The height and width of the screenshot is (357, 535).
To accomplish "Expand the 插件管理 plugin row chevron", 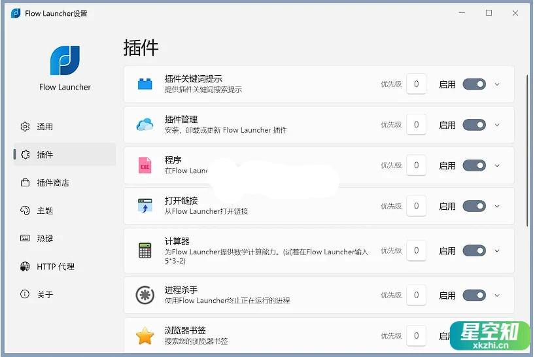I will tap(497, 125).
